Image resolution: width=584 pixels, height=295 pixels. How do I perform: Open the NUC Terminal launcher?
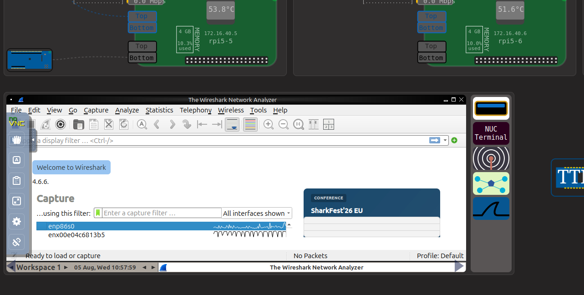click(491, 133)
